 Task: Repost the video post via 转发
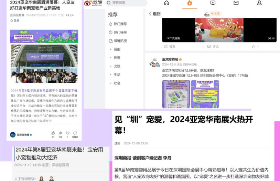pos(170,47)
